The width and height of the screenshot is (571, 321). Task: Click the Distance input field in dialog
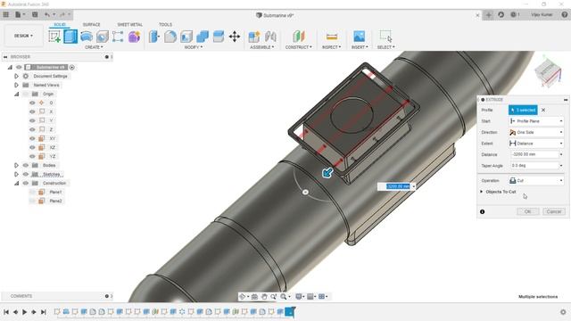[x=534, y=154]
